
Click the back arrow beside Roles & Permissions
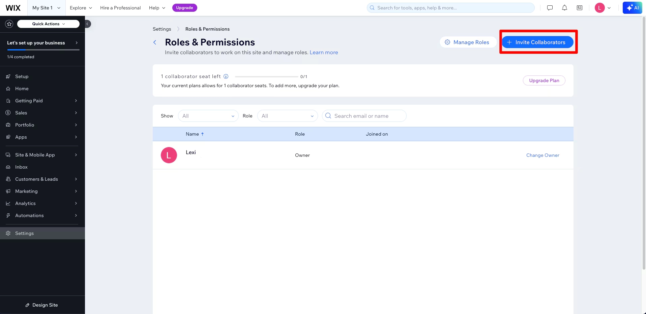(x=155, y=42)
